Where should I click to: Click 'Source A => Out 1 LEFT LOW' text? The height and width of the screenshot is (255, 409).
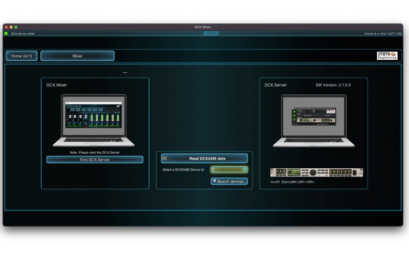click(383, 34)
